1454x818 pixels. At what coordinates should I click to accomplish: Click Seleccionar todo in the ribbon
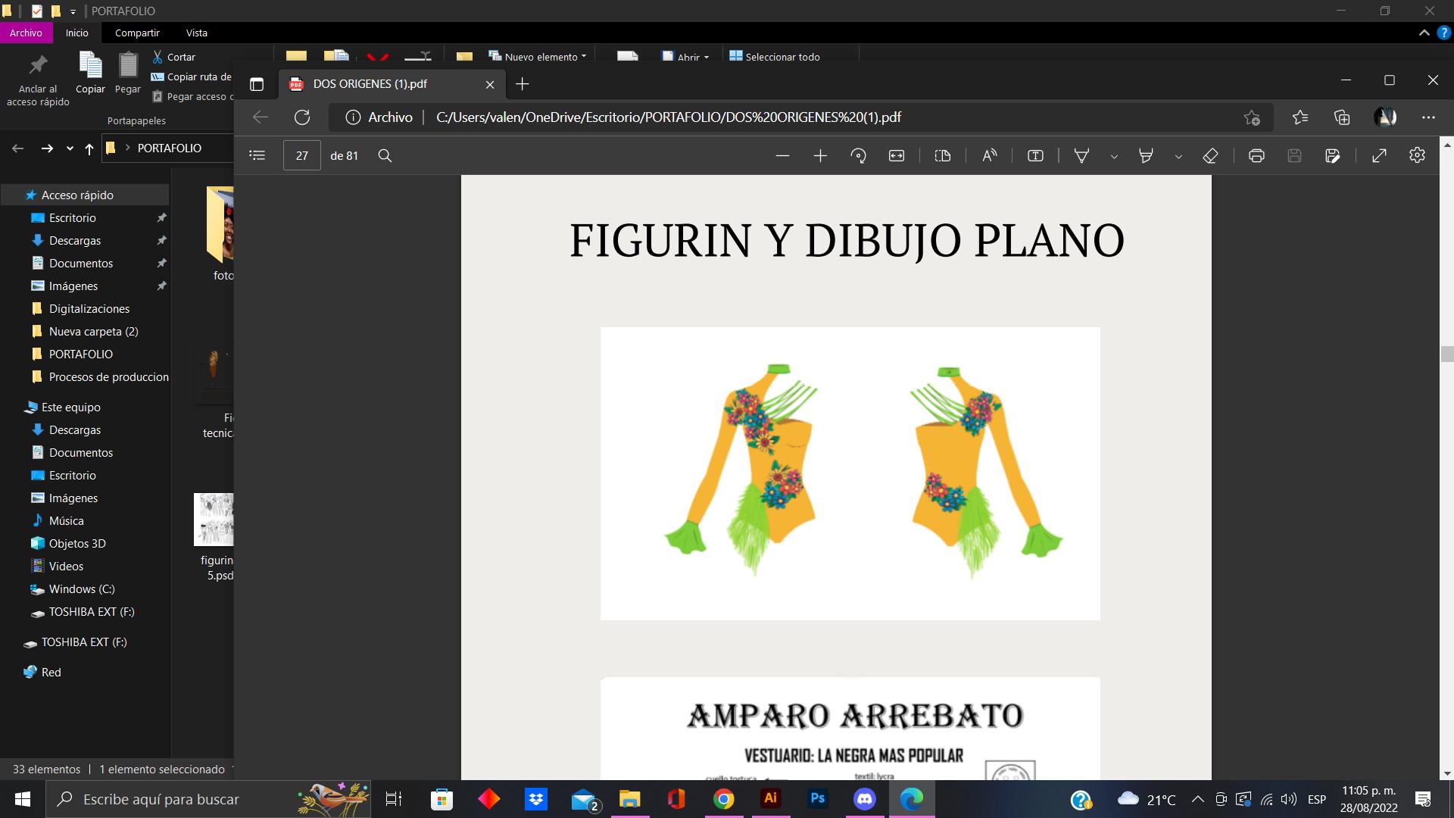click(x=775, y=57)
